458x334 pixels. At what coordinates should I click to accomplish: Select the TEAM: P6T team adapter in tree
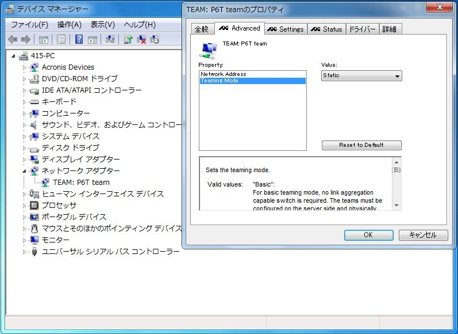[81, 183]
